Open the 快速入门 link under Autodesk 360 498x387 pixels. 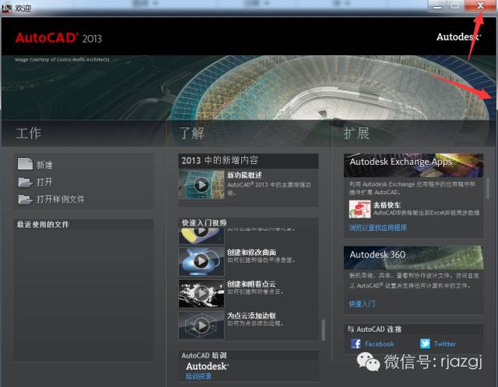pos(362,304)
